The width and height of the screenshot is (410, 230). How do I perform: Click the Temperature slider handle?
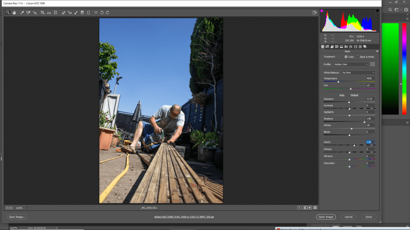coord(338,81)
